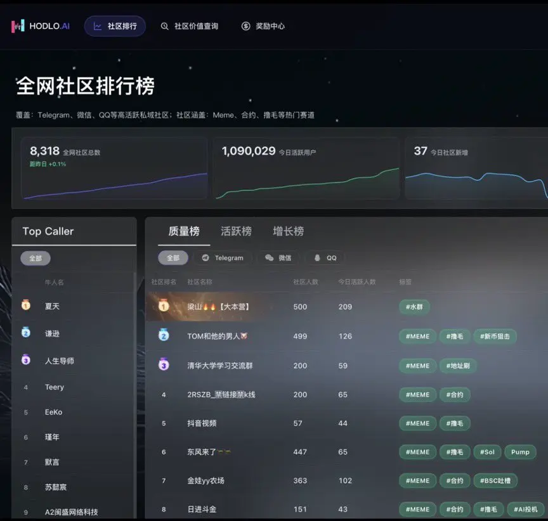Select the 全部 platform filter in ranking

[x=173, y=258]
